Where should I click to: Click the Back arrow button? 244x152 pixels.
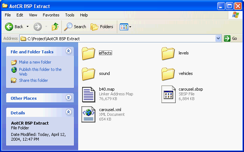[x=14, y=27]
